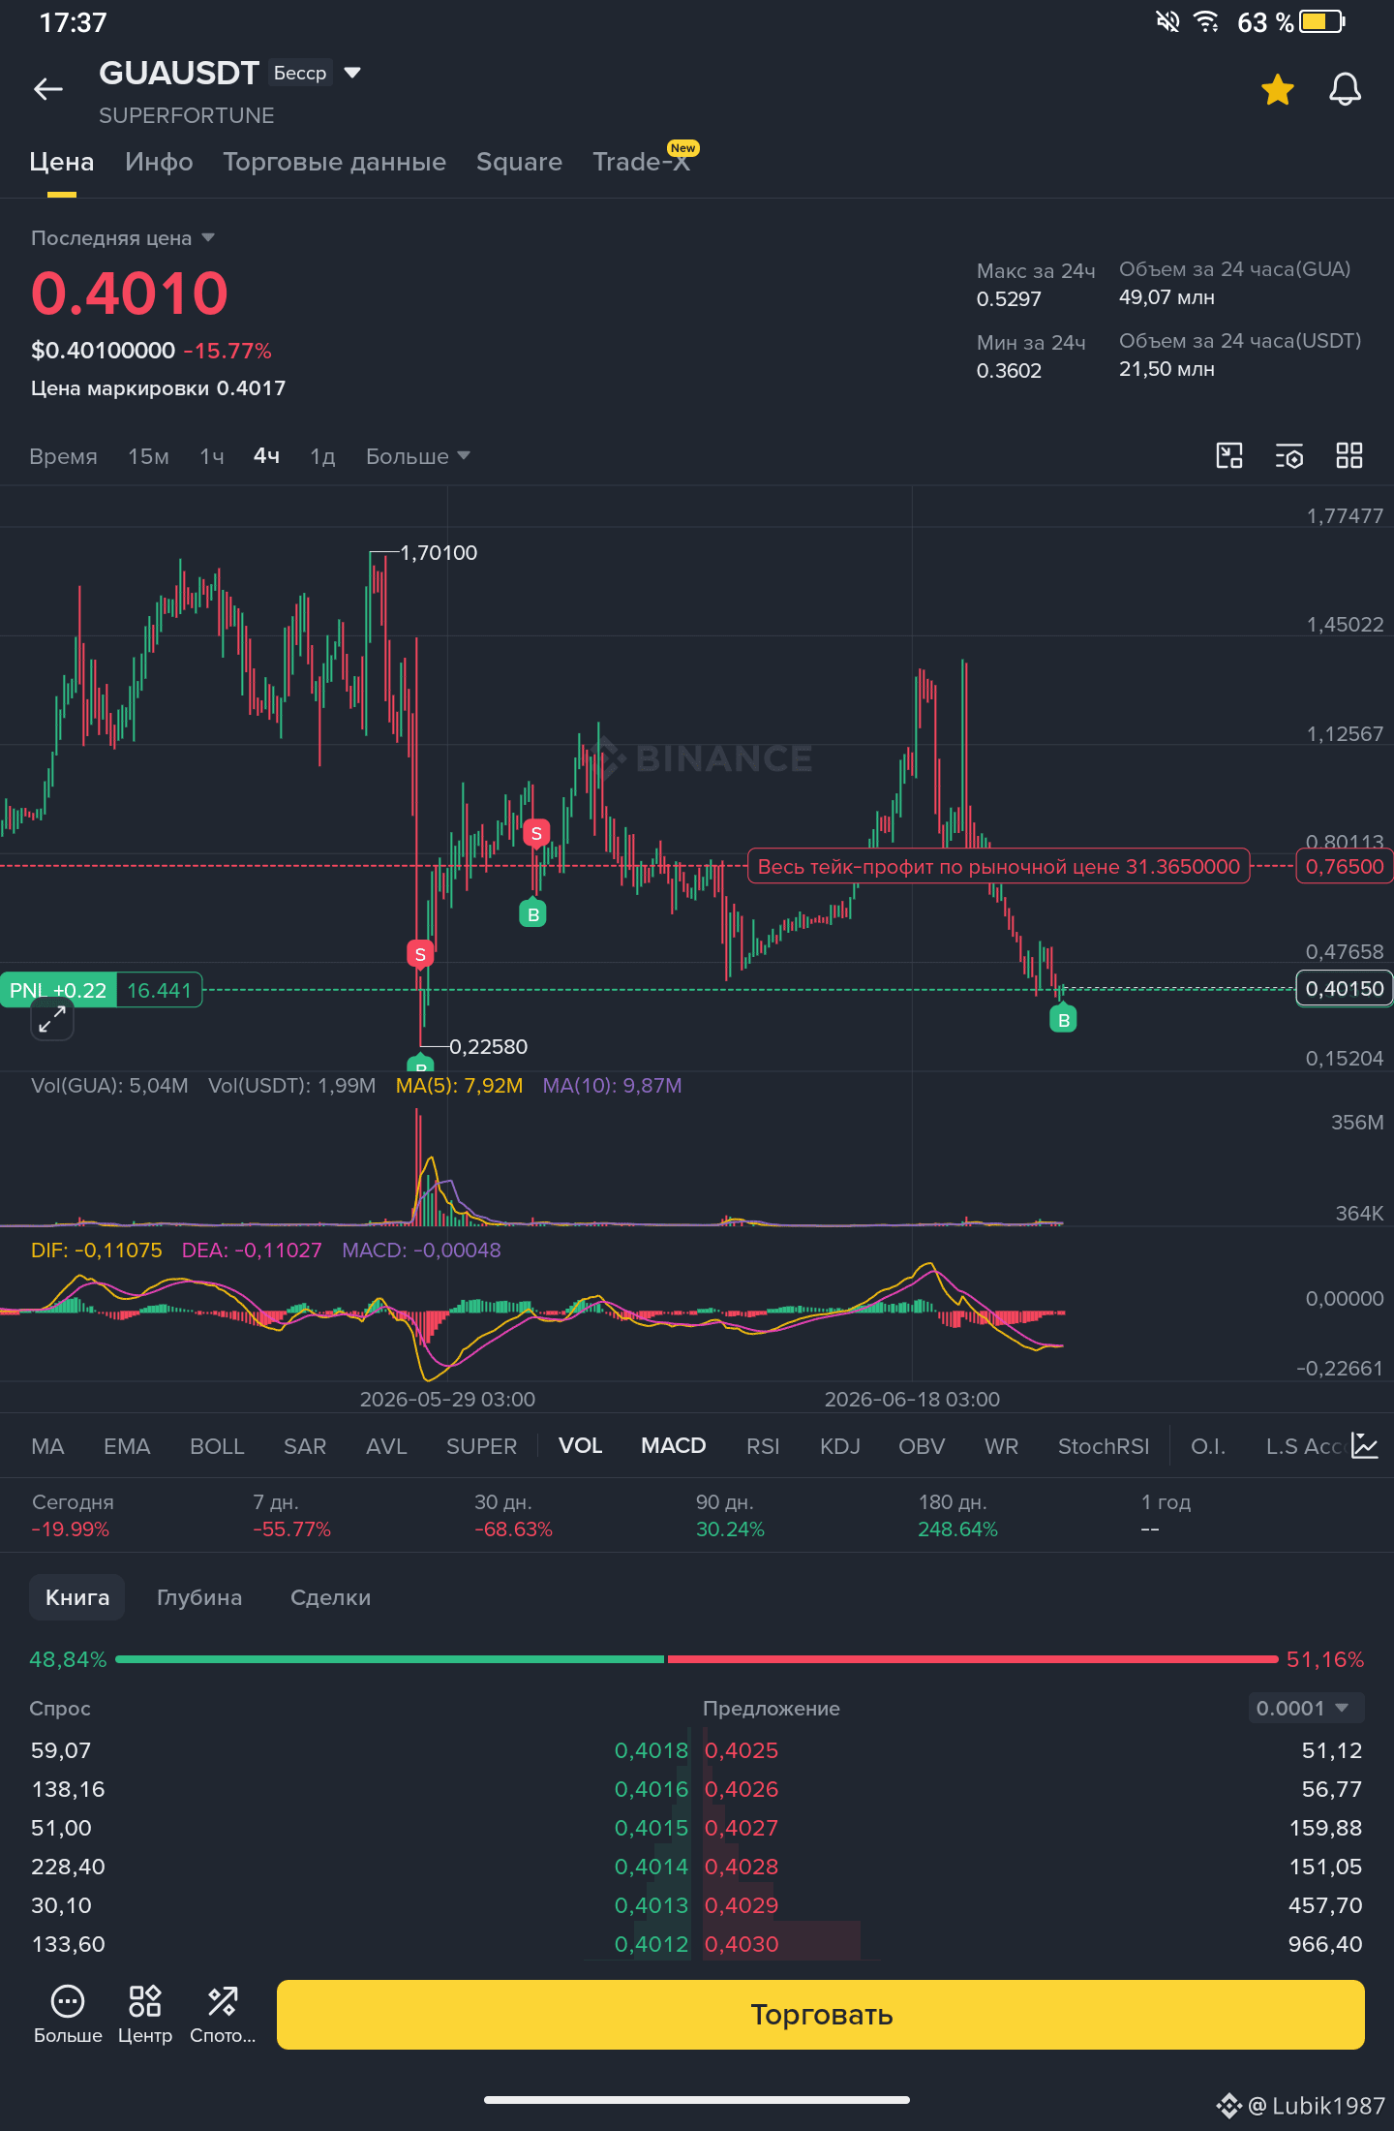This screenshot has height=2131, width=1394.
Task: Toggle the EMA indicator
Action: pyautogui.click(x=127, y=1446)
